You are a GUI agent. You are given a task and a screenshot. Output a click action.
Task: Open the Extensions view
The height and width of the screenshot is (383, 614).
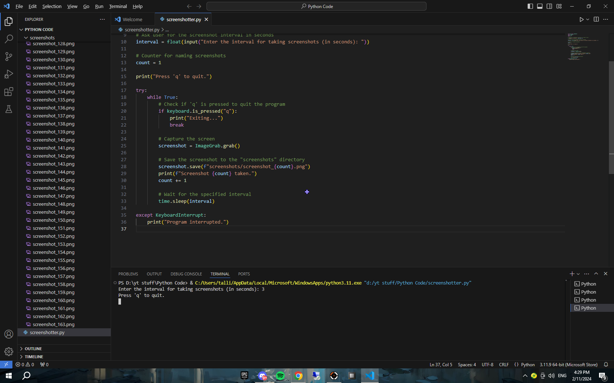coord(9,92)
